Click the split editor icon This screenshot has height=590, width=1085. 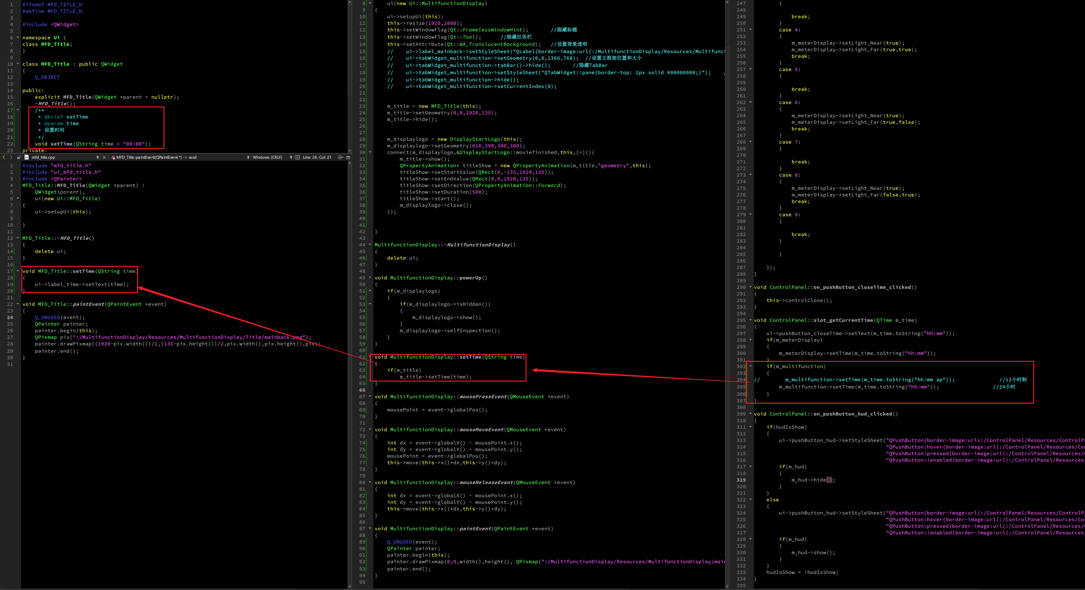tap(341, 157)
